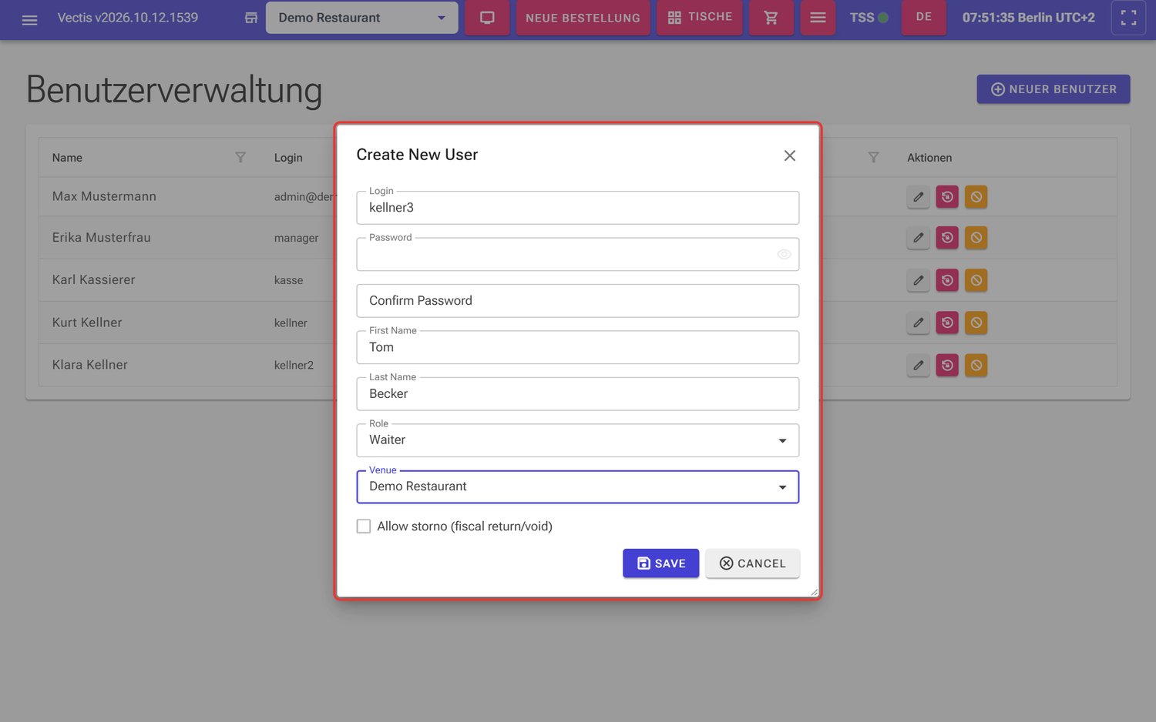
Task: Reset password icon for Max Mustermann
Action: (947, 197)
